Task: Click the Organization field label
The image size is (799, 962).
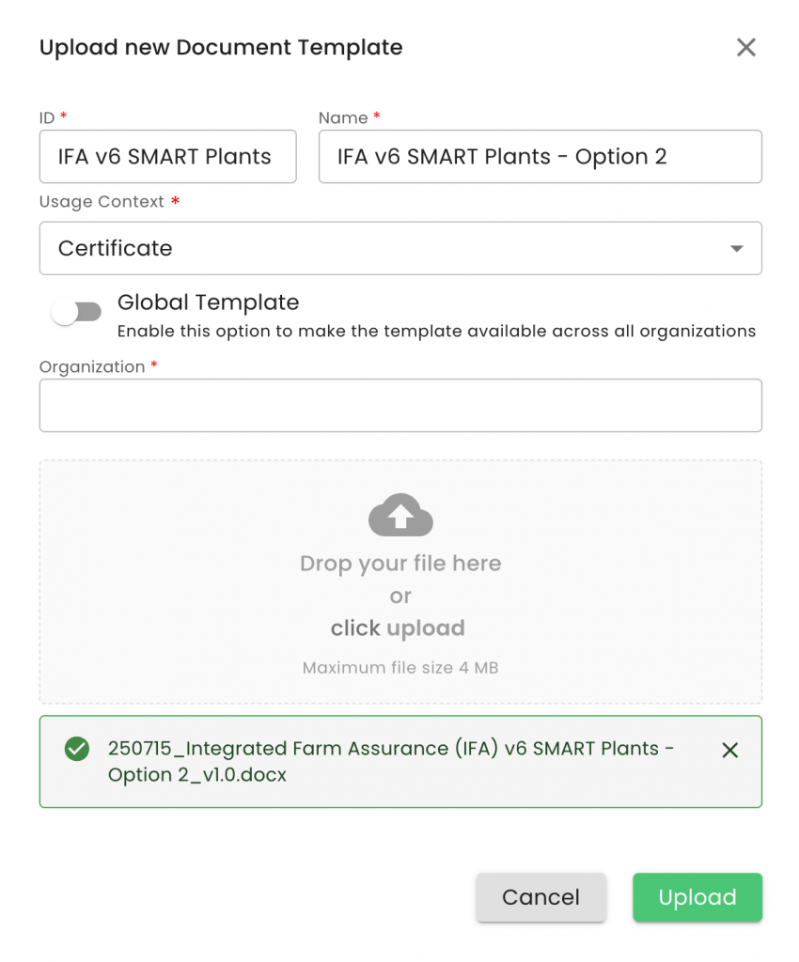Action: pos(92,367)
